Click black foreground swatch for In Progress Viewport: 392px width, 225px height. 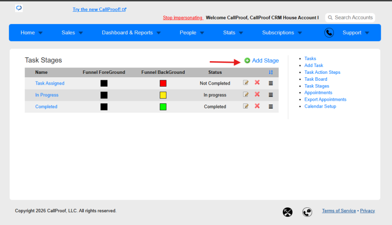coord(104,95)
